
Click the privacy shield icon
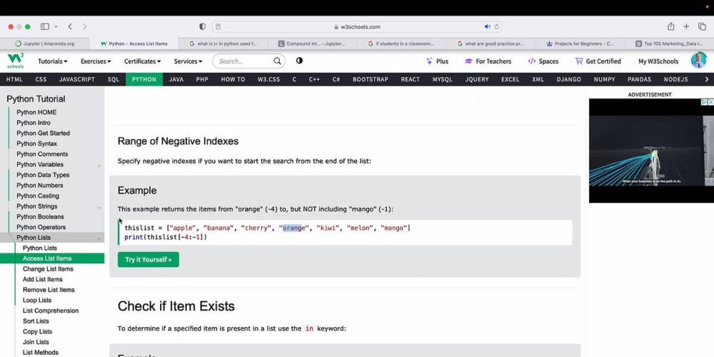pyautogui.click(x=203, y=27)
